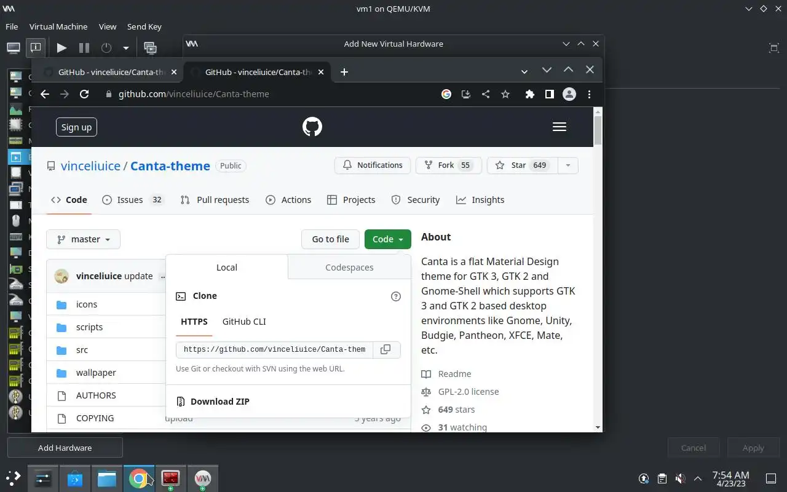Select HTTPS clone option

[x=194, y=322]
